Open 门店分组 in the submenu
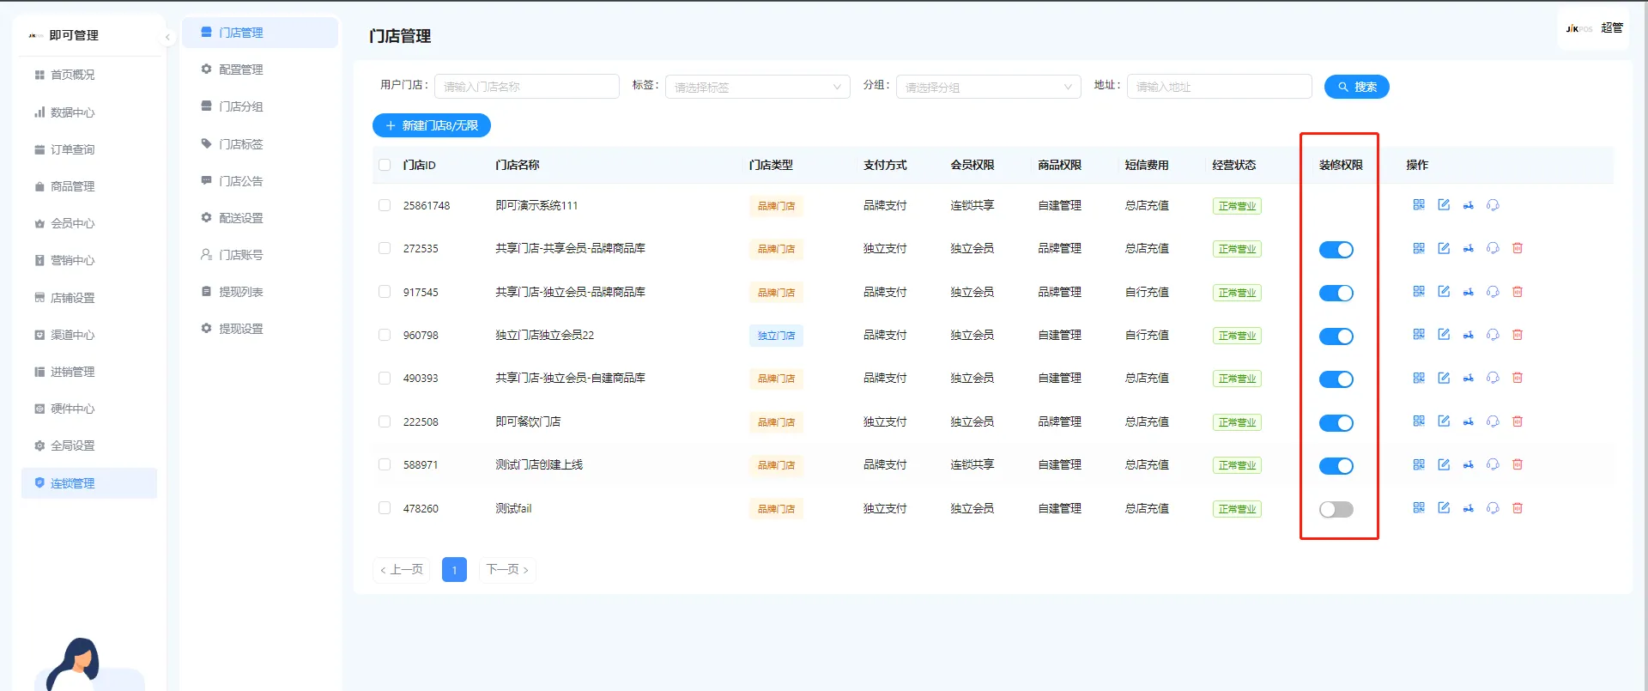The height and width of the screenshot is (691, 1648). (x=241, y=106)
